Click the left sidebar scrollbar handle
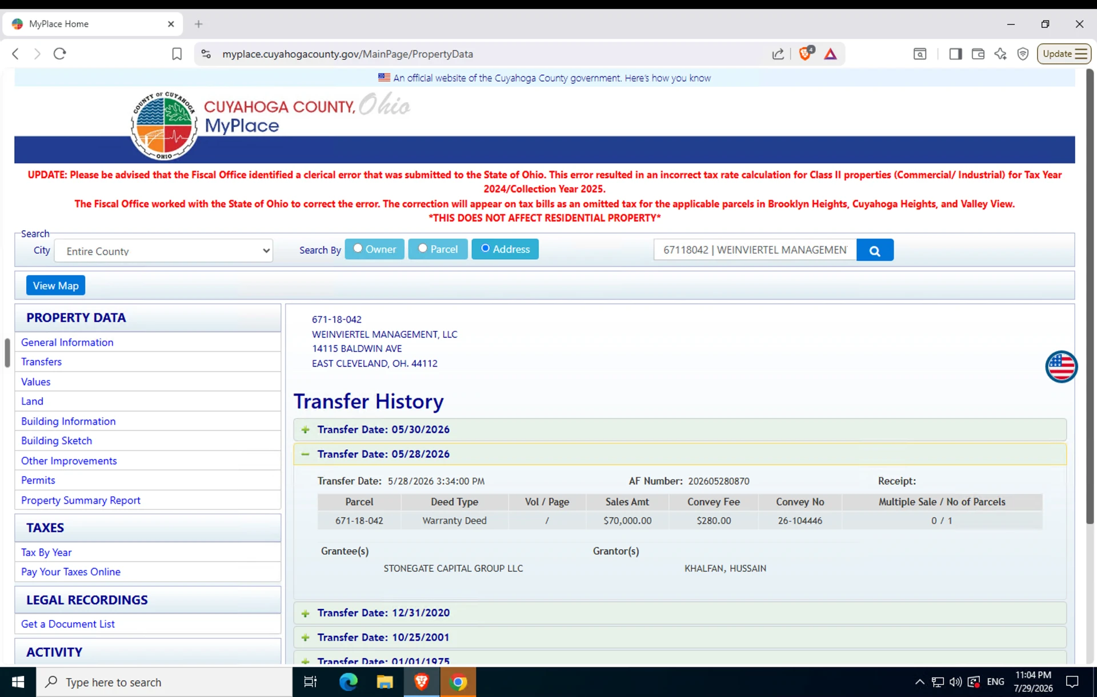This screenshot has width=1097, height=697. click(7, 353)
